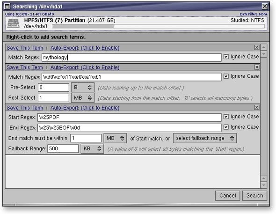Click the second arrow below the top scroll arrow
The height and width of the screenshot is (214, 276).
coord(263,54)
